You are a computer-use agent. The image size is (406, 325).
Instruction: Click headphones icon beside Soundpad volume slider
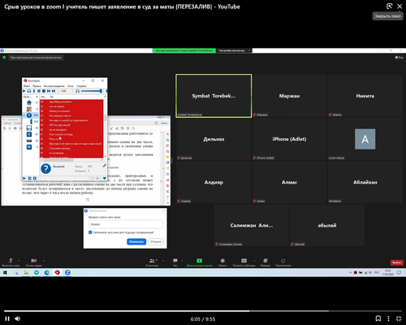click(77, 91)
